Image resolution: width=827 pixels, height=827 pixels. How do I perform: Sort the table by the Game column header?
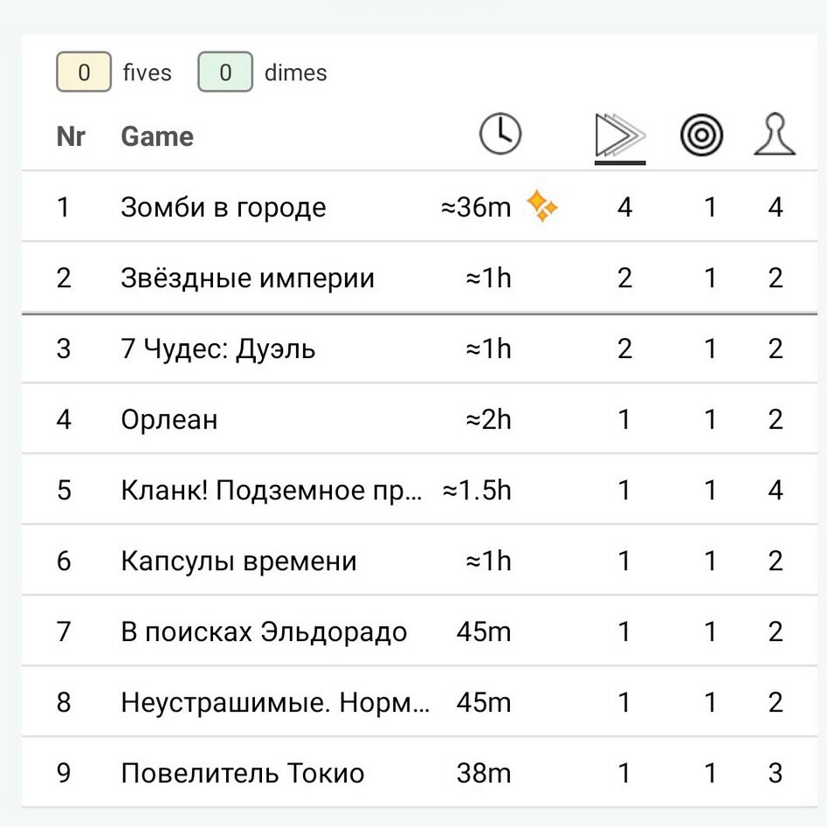click(x=157, y=136)
